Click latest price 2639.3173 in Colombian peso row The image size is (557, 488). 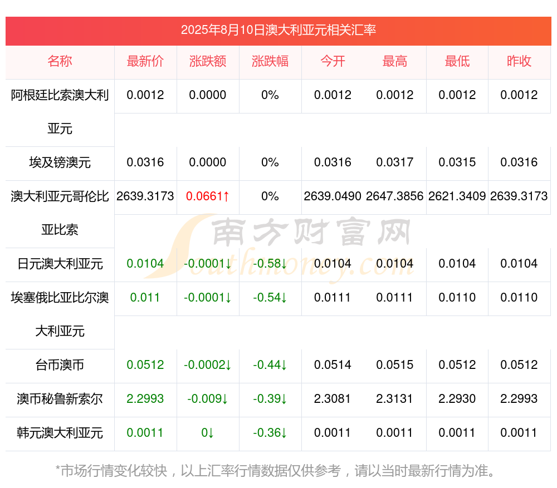145,196
